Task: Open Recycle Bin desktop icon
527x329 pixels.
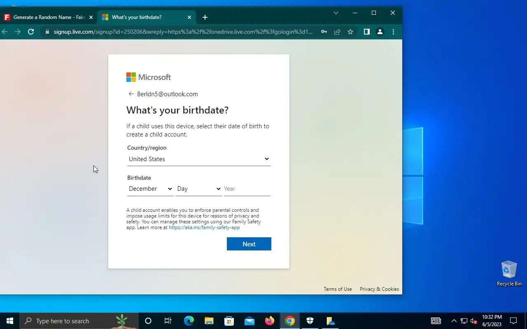Action: pos(509,273)
